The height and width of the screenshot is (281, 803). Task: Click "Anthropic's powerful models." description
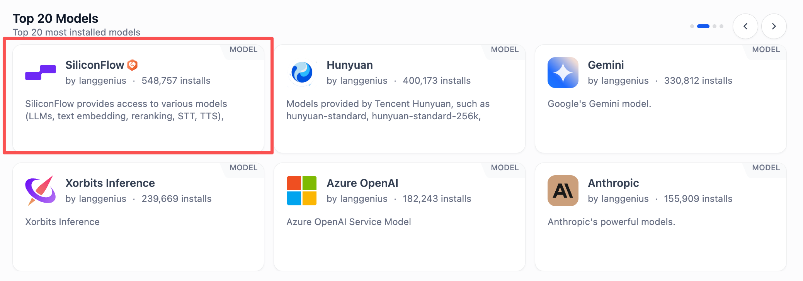(x=611, y=222)
